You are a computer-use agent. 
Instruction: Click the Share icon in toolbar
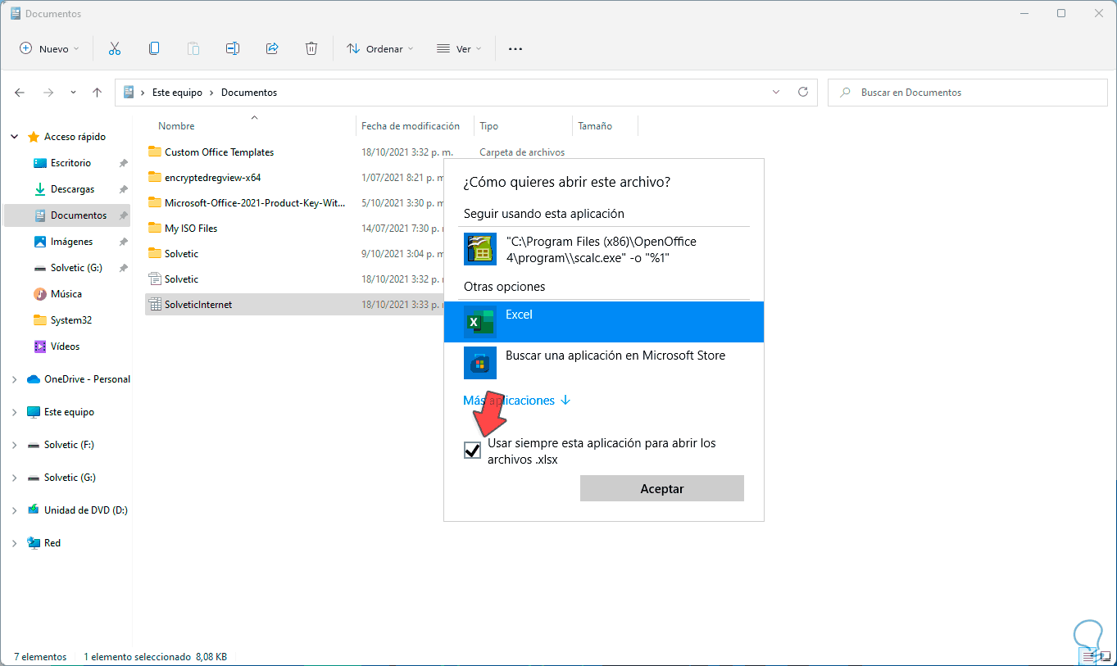272,49
